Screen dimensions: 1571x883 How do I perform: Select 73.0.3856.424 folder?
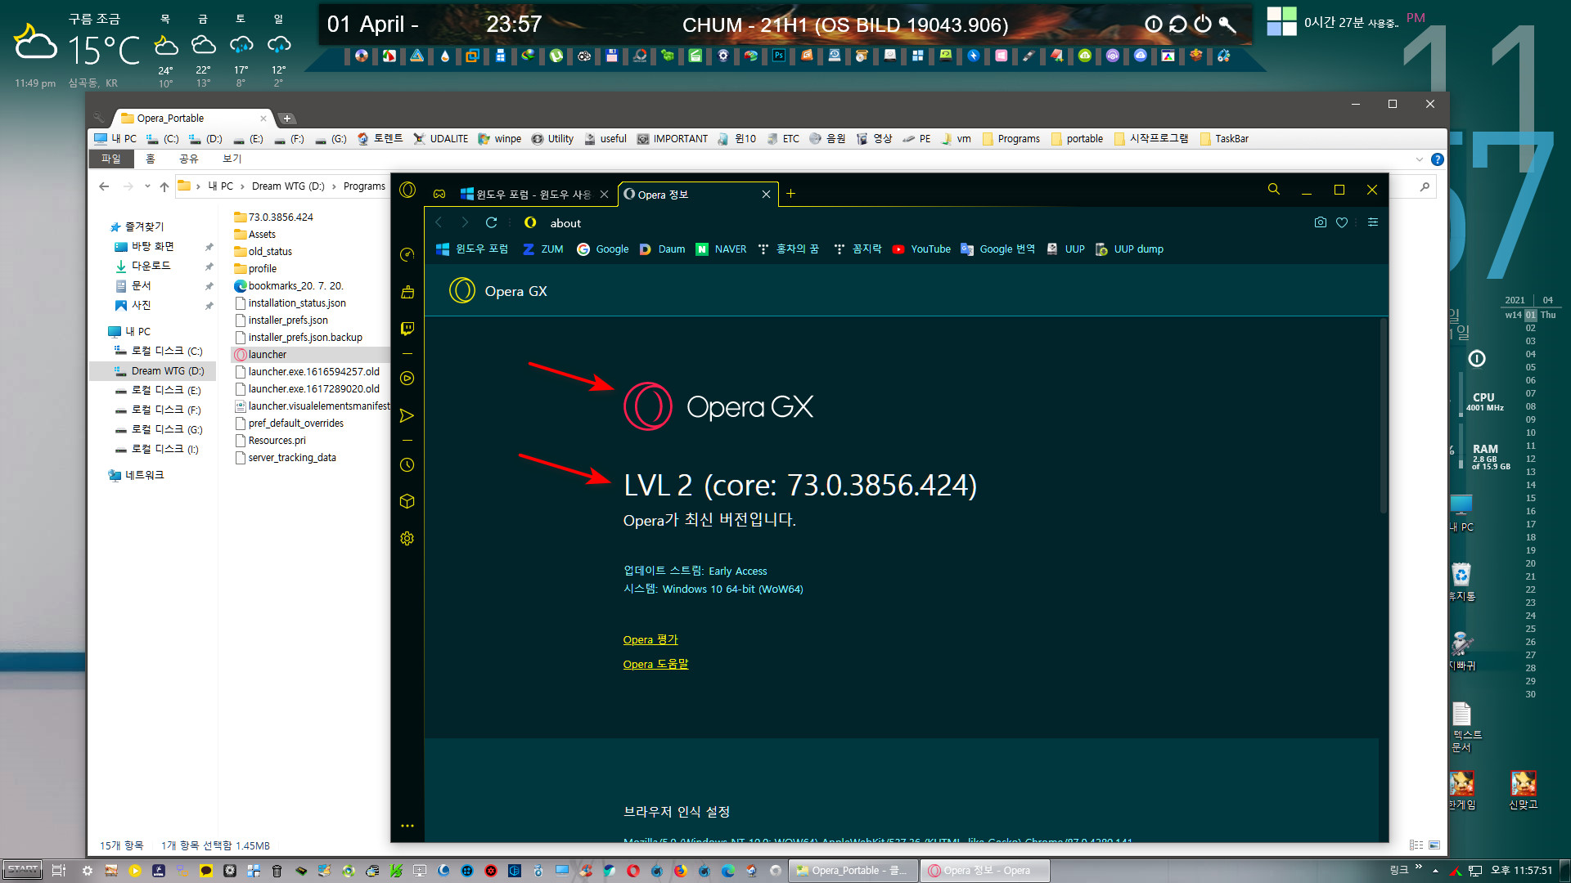pos(273,217)
